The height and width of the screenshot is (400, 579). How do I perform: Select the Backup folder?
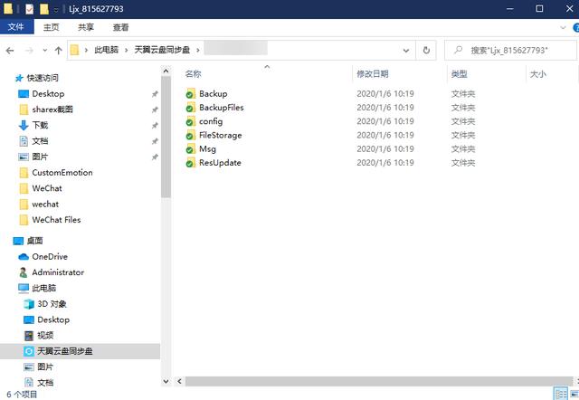coord(214,94)
